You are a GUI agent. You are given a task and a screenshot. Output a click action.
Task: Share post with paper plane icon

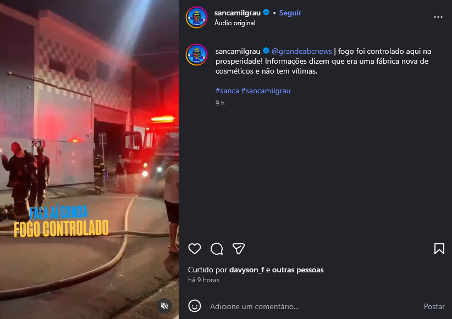pyautogui.click(x=239, y=249)
